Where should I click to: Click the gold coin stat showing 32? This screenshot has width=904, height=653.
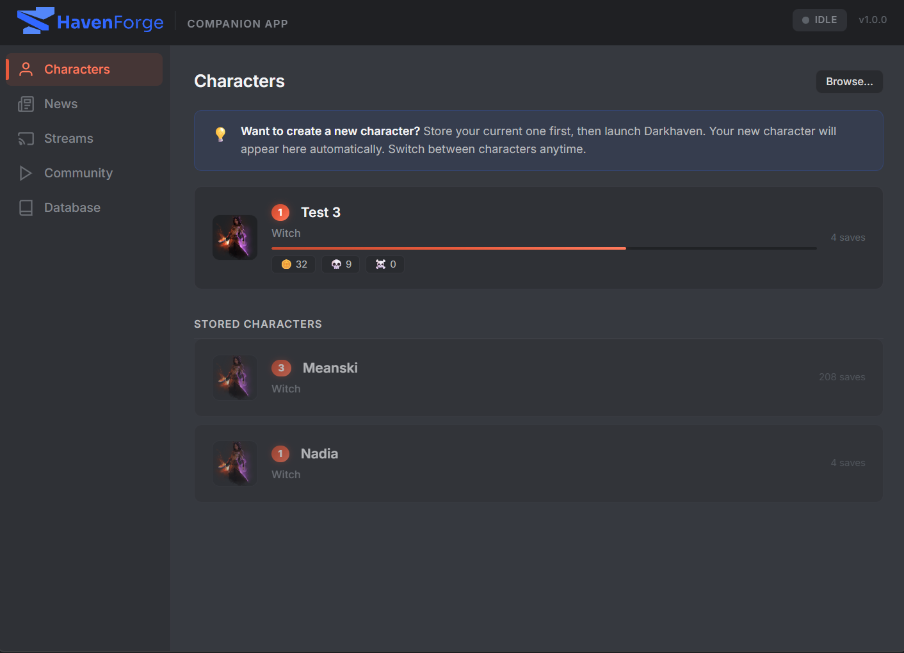tap(294, 264)
